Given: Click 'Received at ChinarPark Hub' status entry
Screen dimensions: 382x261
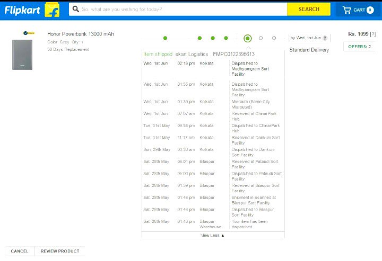Looking at the screenshot, I should [x=254, y=116].
